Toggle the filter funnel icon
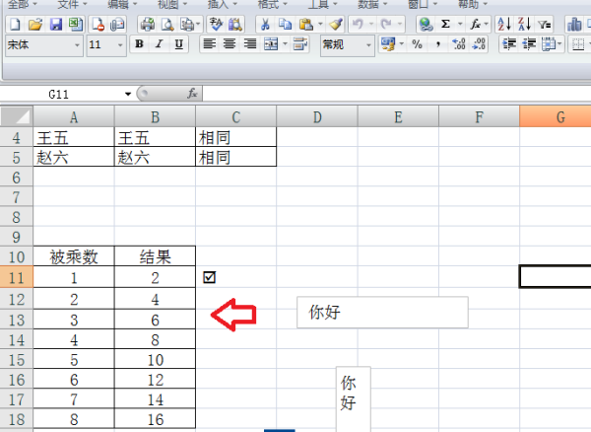The width and height of the screenshot is (591, 432). pyautogui.click(x=545, y=25)
